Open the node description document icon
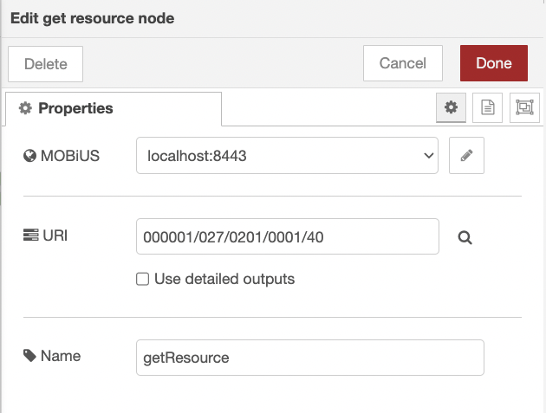Viewport: 546px width, 413px height. pos(488,108)
